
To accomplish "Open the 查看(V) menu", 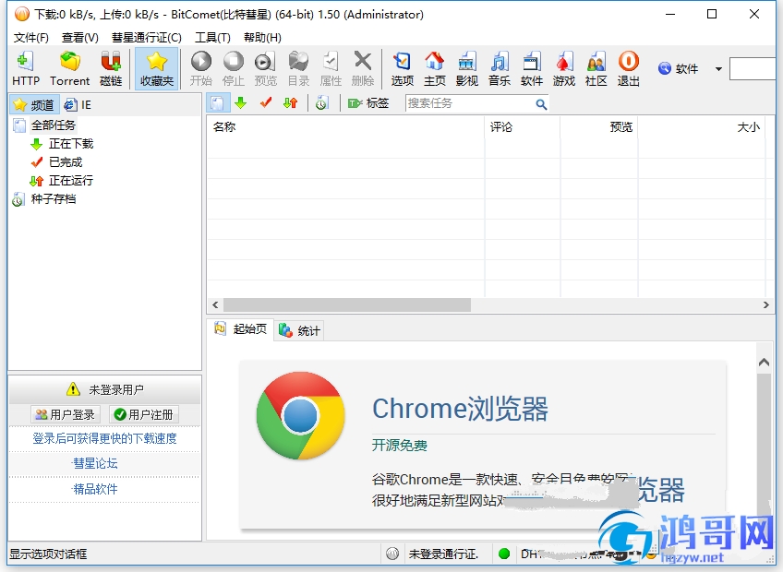I will (x=80, y=38).
